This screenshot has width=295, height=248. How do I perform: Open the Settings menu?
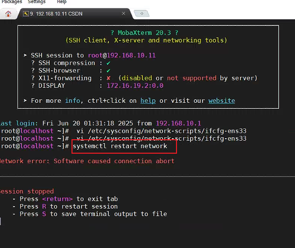[36, 1]
